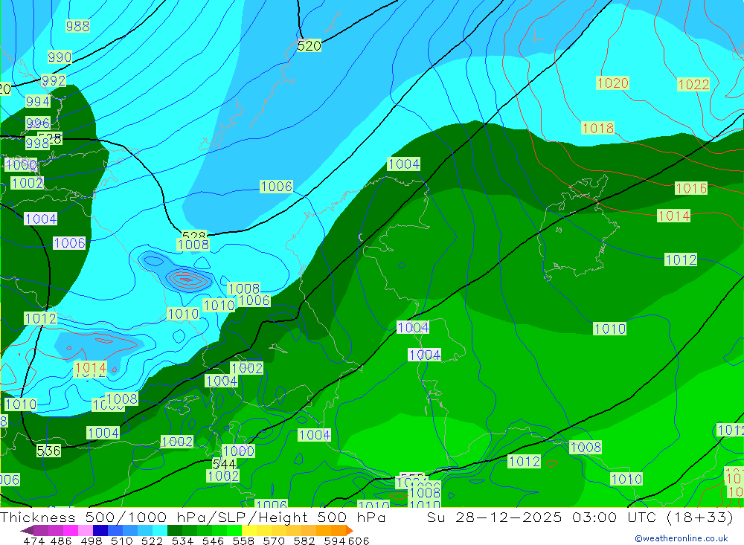Image resolution: width=744 pixels, height=545 pixels.
Task: Click the light pink legend swatch
Action: coord(84,530)
